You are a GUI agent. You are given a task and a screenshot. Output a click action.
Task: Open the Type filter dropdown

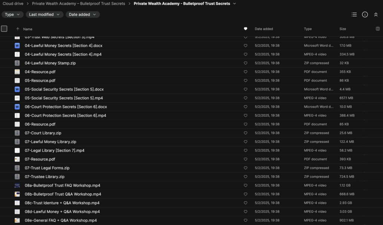click(x=12, y=15)
